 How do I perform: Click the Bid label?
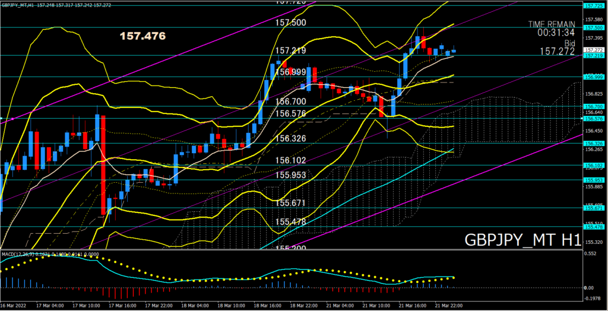pyautogui.click(x=569, y=43)
